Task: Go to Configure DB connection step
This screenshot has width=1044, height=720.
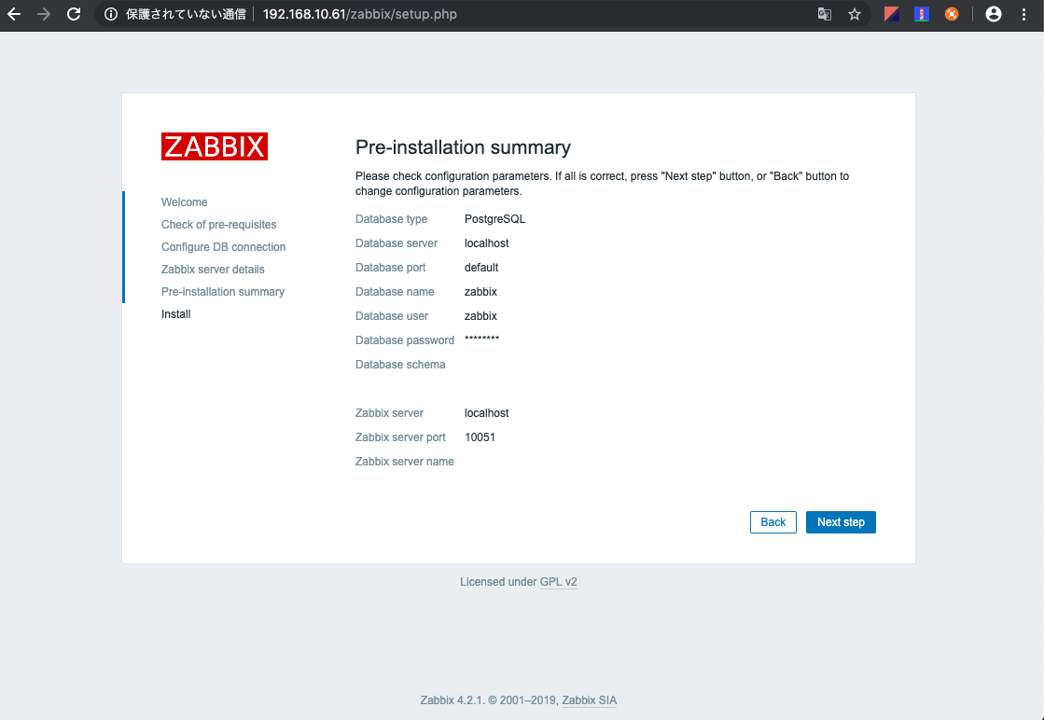Action: [223, 246]
